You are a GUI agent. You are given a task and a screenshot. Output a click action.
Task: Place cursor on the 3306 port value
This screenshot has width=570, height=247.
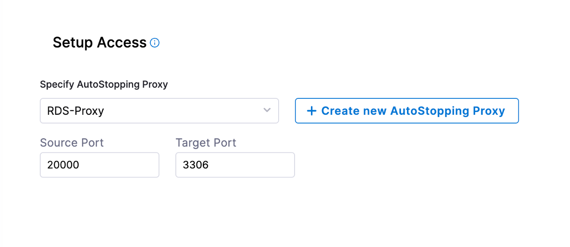(195, 165)
